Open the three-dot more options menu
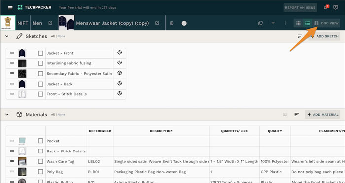This screenshot has height=183, width=345. point(285,23)
